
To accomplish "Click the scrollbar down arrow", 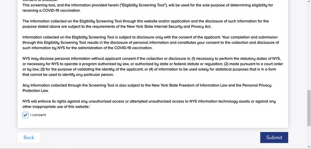I will (x=309, y=147).
